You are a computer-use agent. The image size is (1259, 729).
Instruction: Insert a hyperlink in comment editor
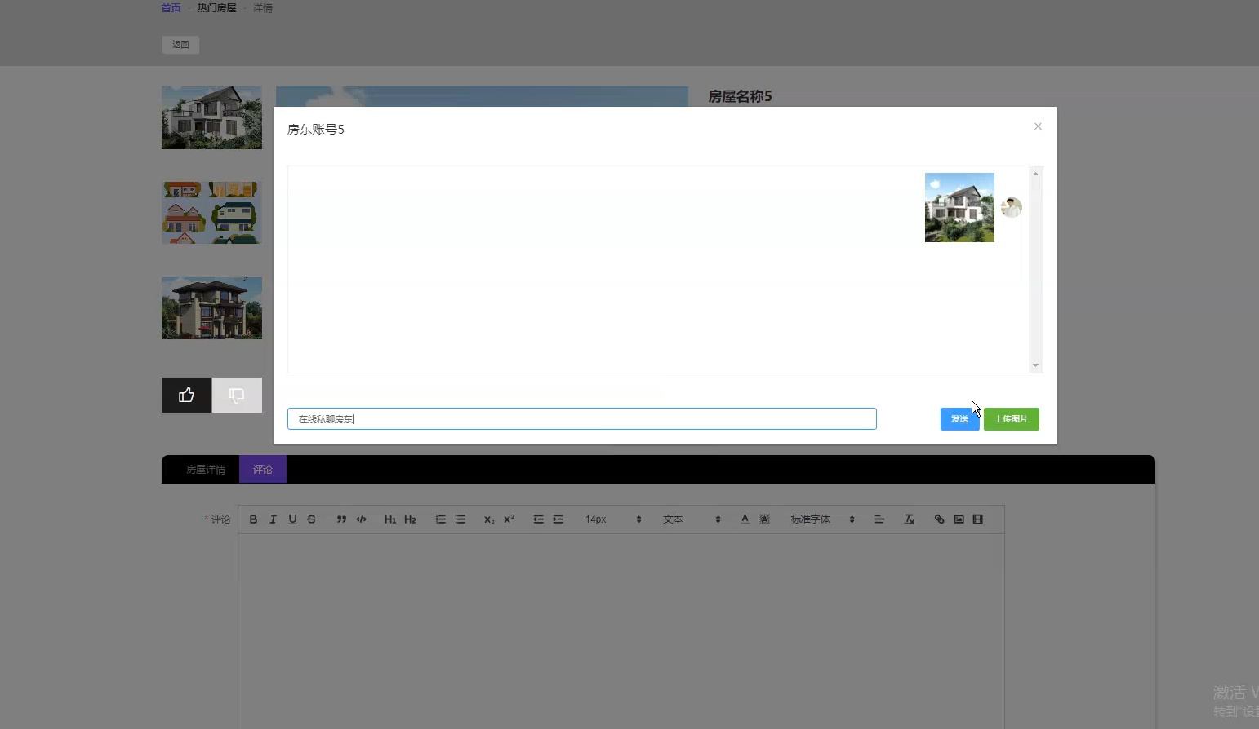939,519
